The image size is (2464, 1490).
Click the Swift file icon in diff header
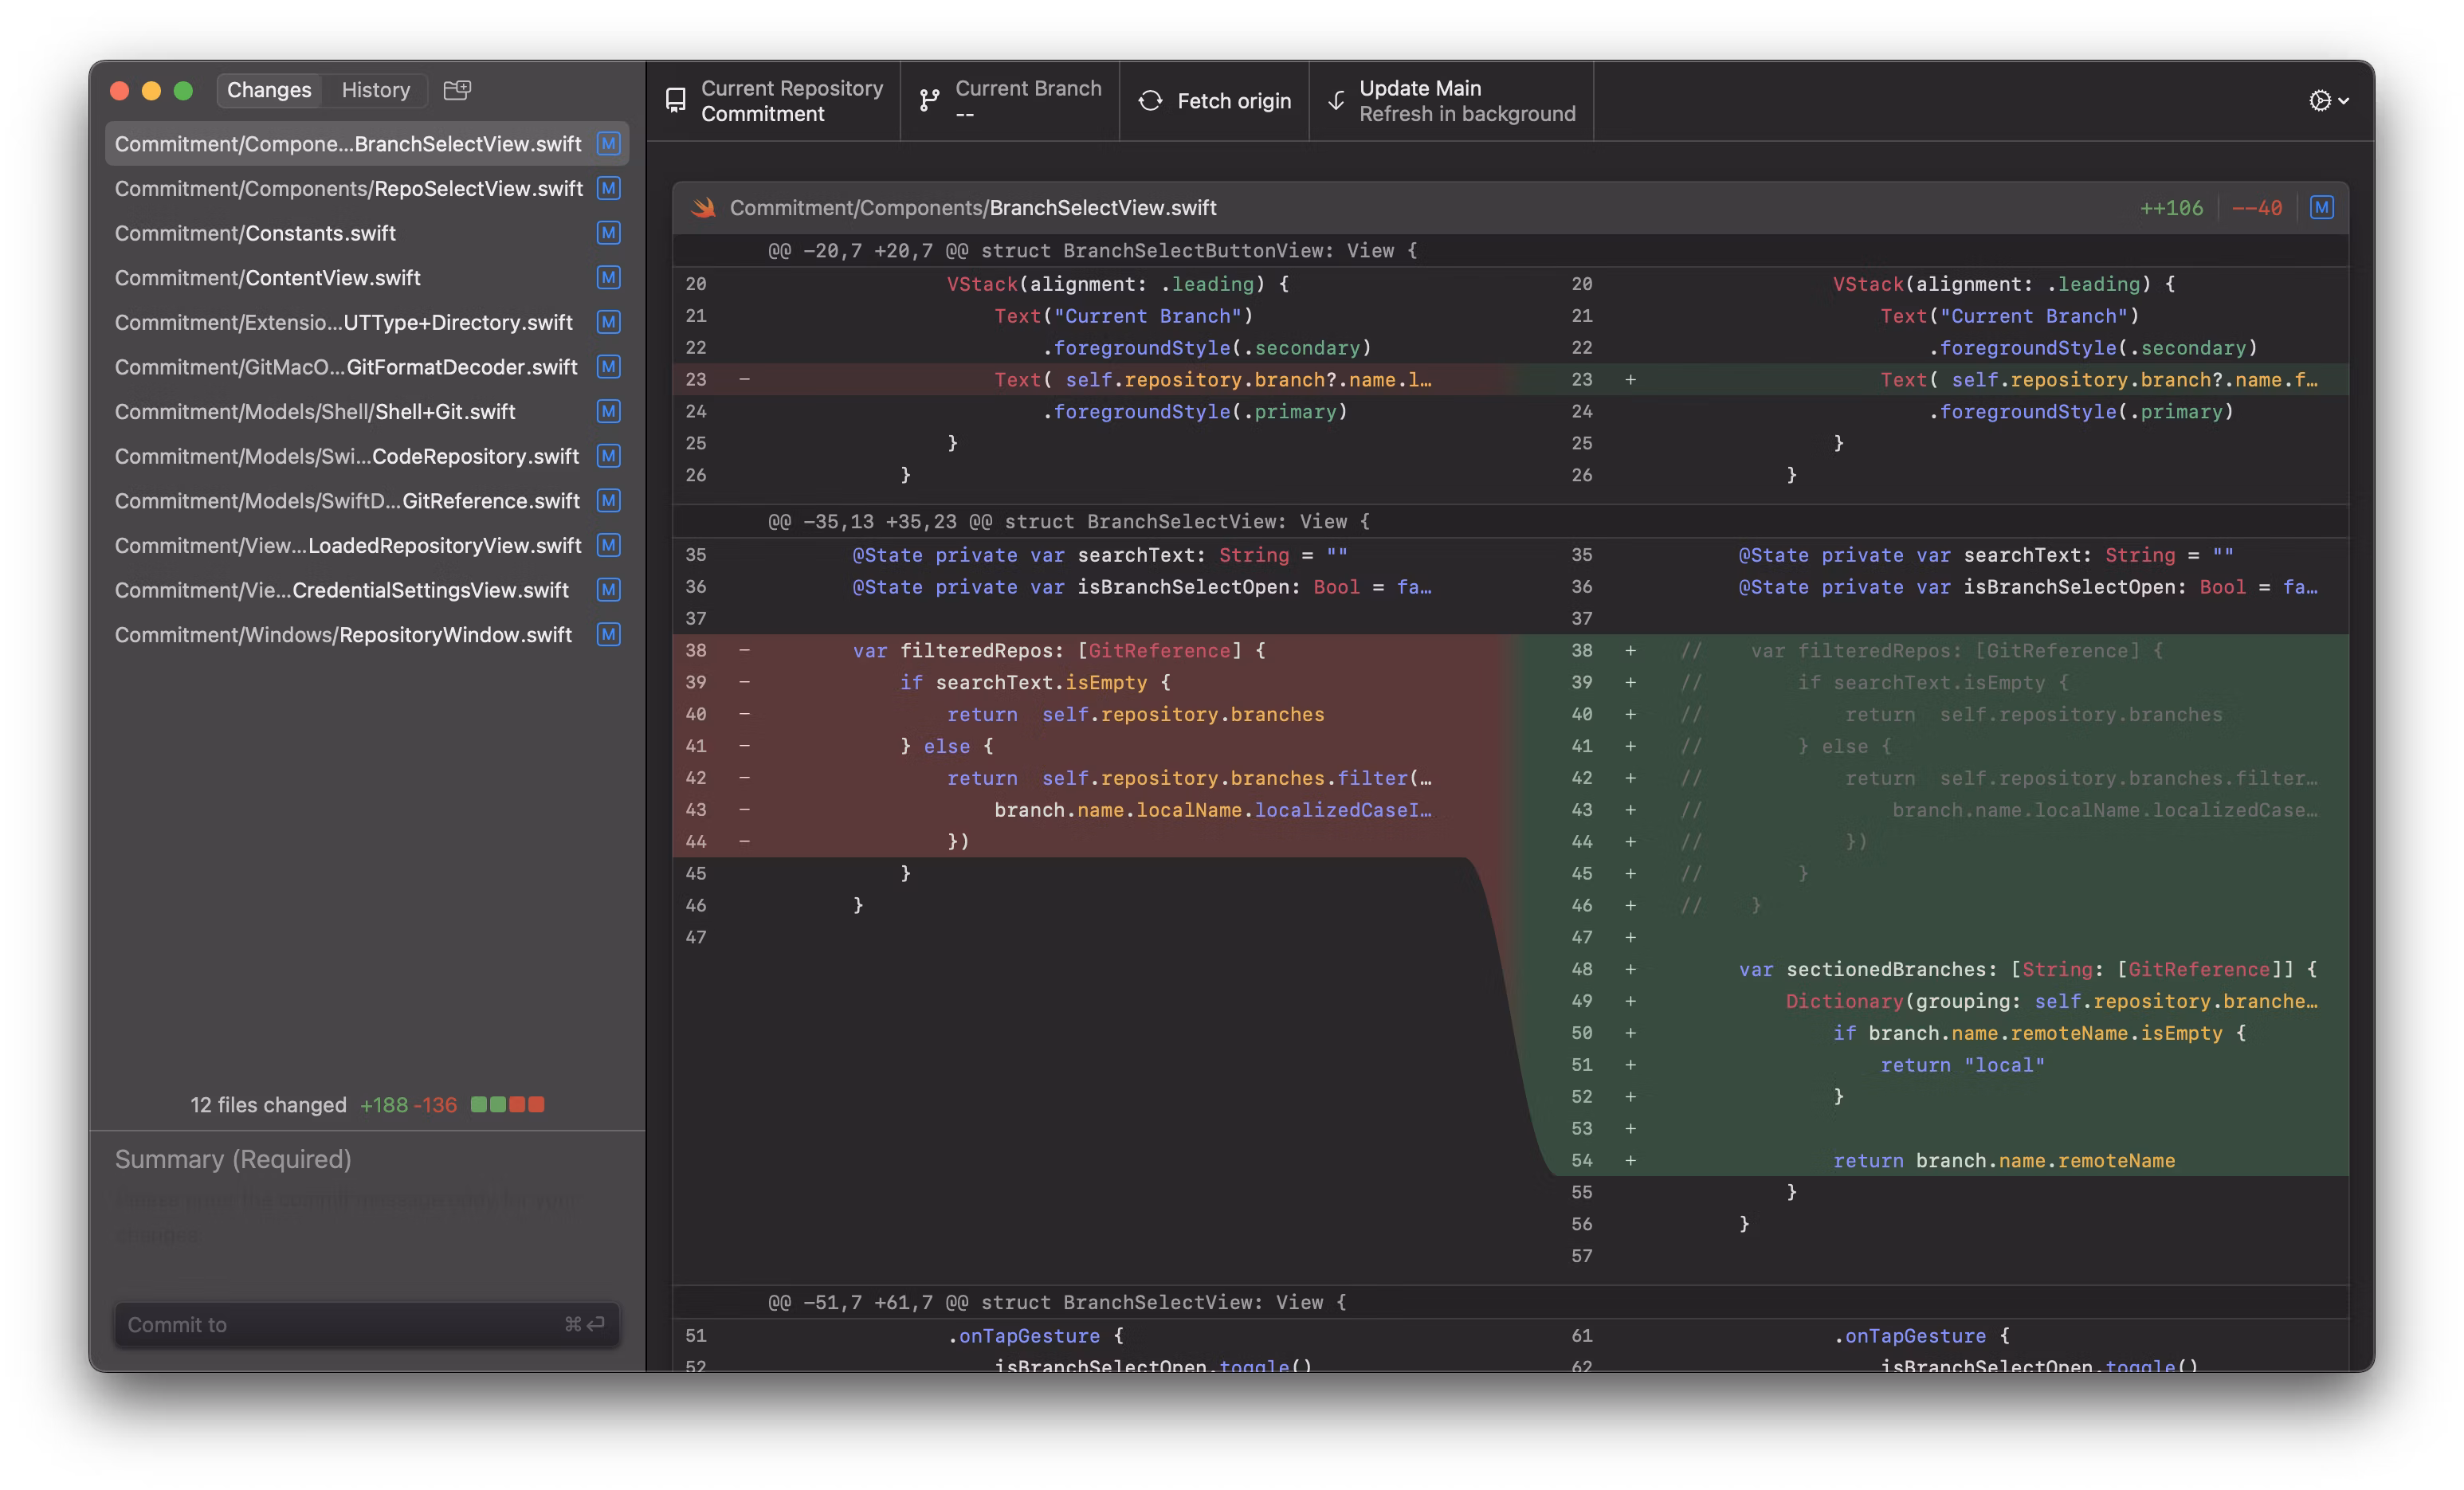704,208
